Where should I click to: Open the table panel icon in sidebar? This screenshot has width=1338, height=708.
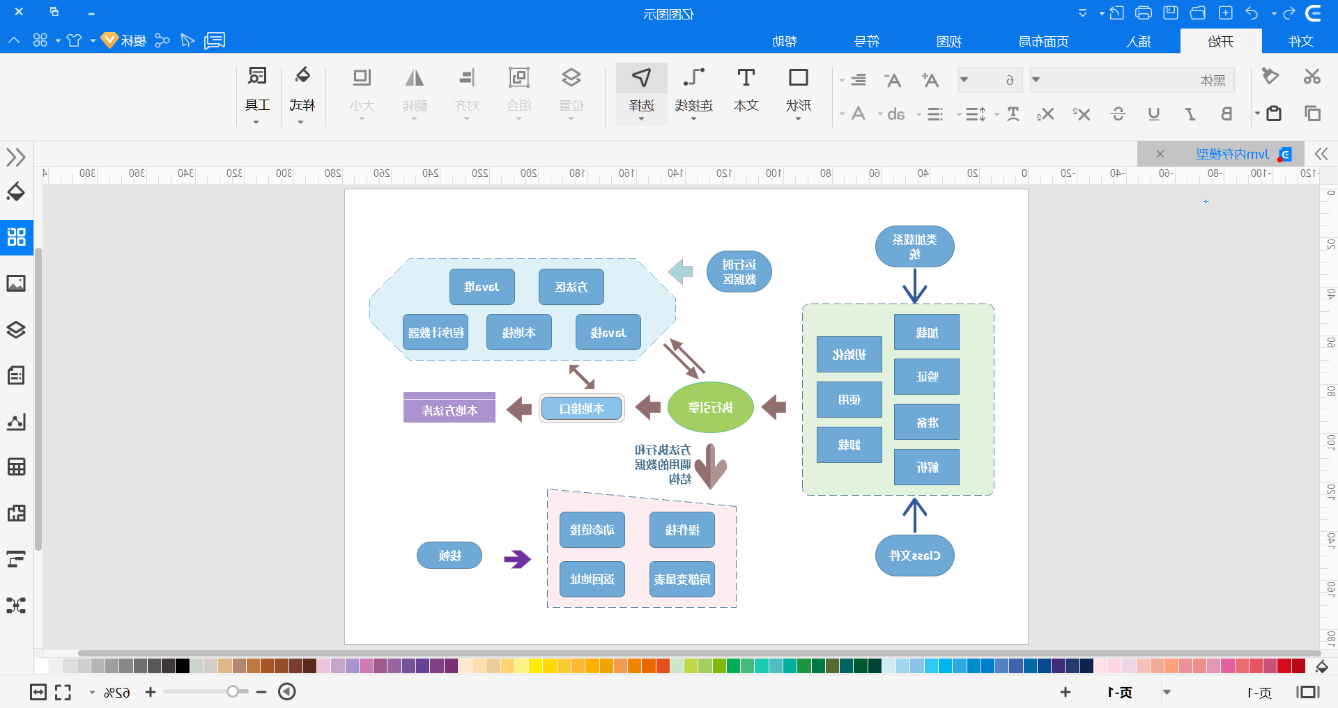point(16,466)
